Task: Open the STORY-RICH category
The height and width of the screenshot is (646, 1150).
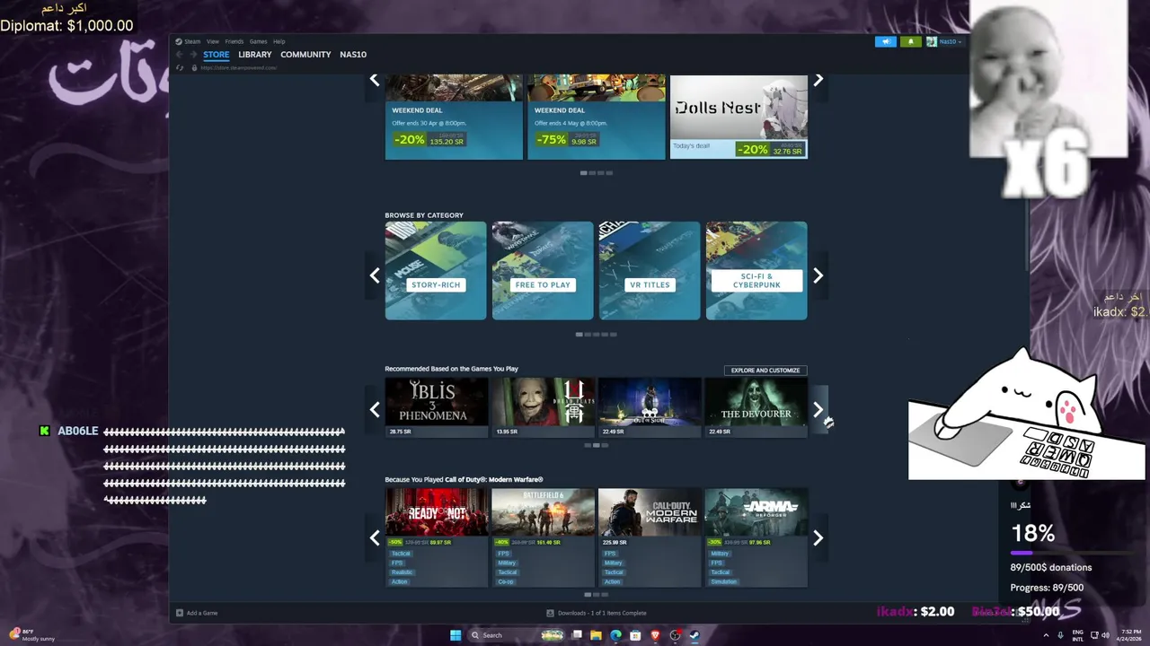Action: pos(436,270)
